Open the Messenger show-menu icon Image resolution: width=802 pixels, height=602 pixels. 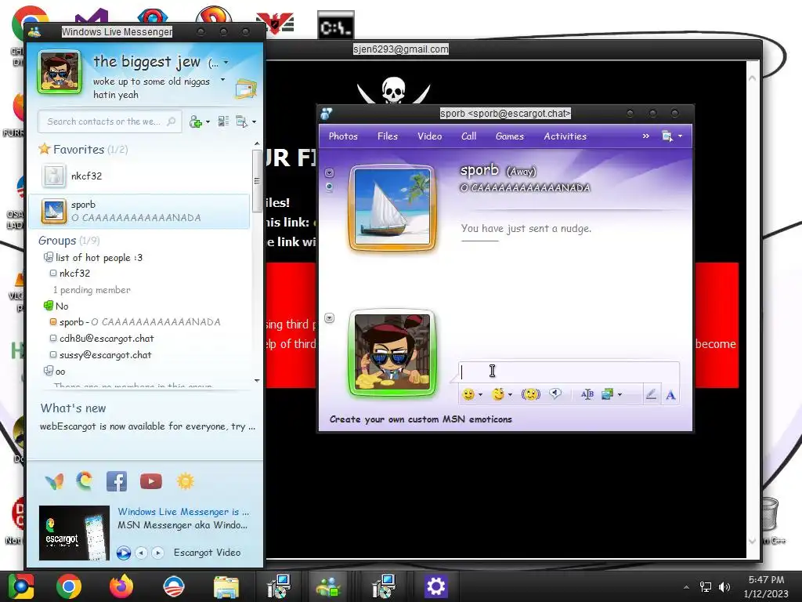point(241,121)
